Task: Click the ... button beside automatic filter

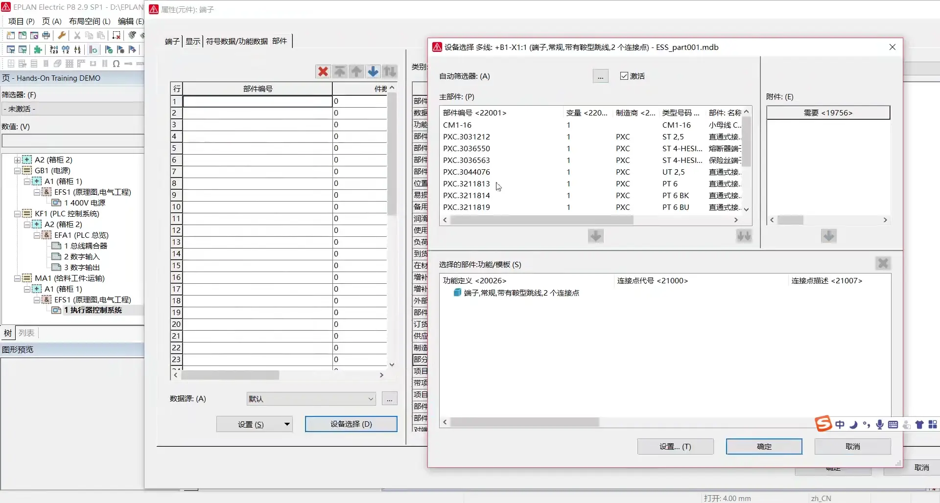Action: click(x=600, y=76)
